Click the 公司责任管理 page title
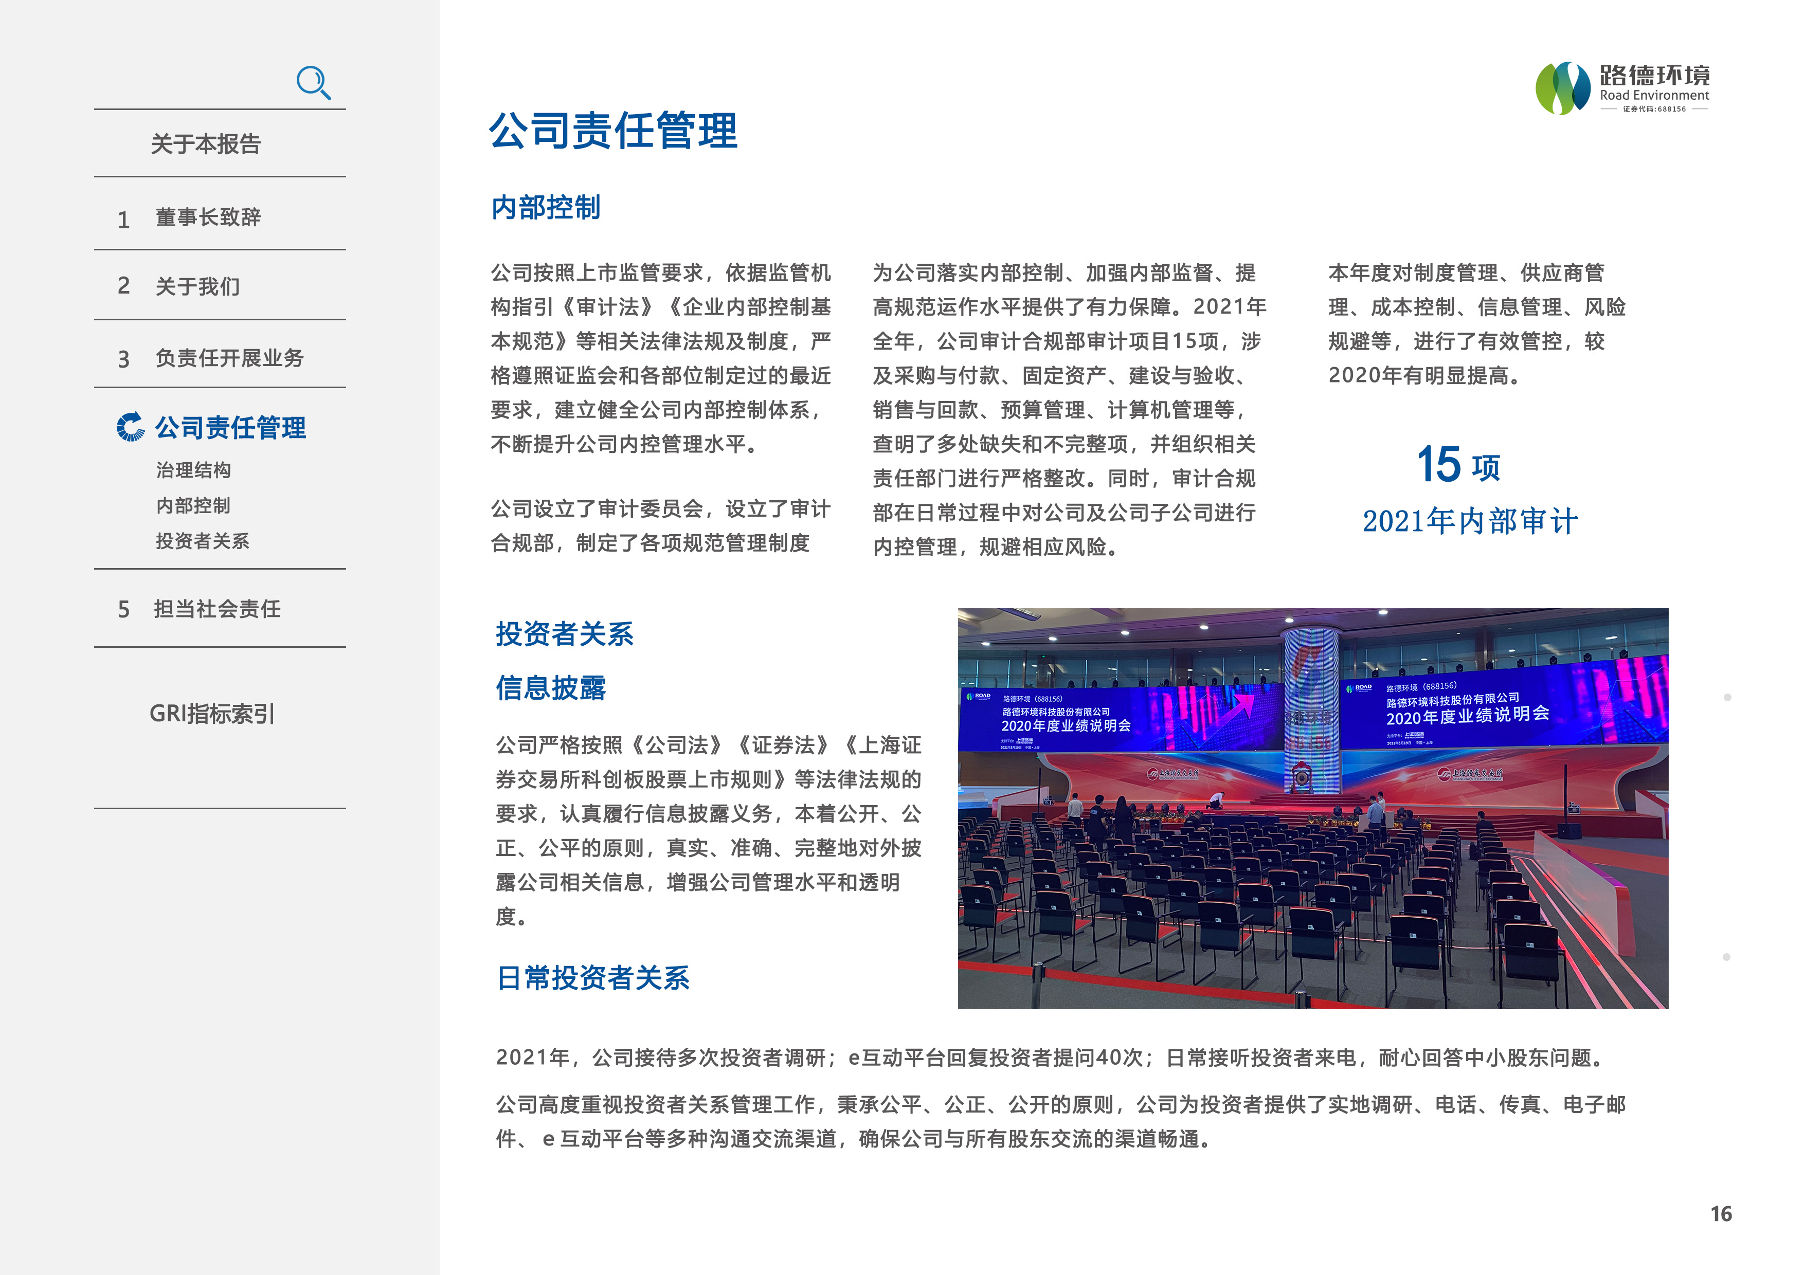This screenshot has width=1804, height=1275. [x=613, y=131]
